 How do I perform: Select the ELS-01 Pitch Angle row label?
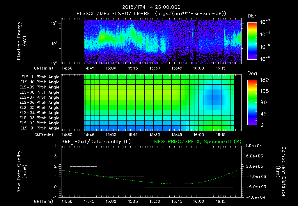[x=40, y=128]
